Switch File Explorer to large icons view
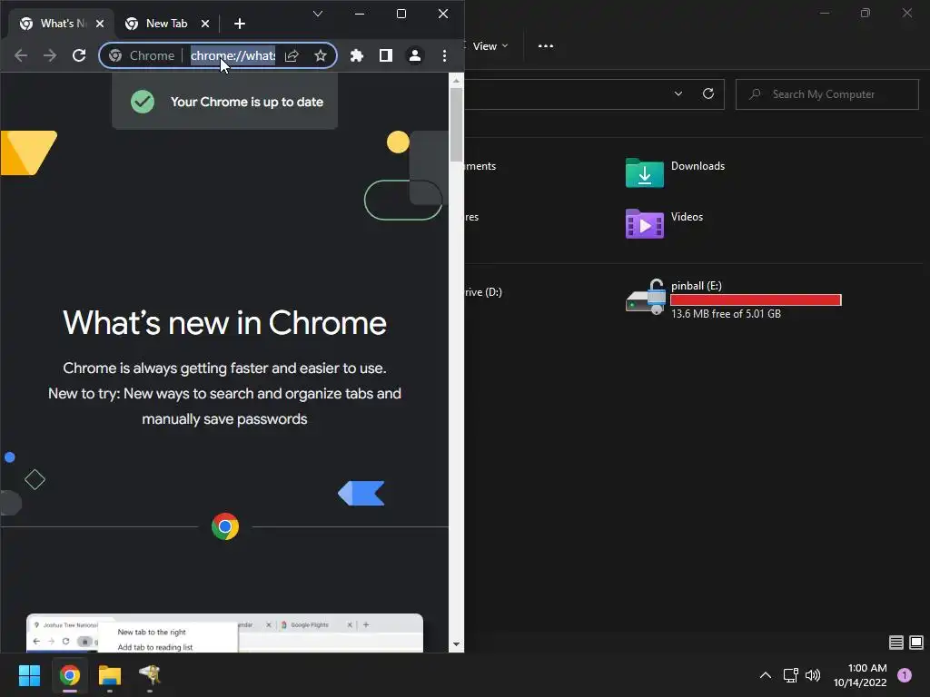Viewport: 930px width, 697px height. pos(916,643)
